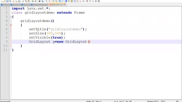Click 'Java source file' in the status bar
The image size is (182, 102).
(5, 101)
